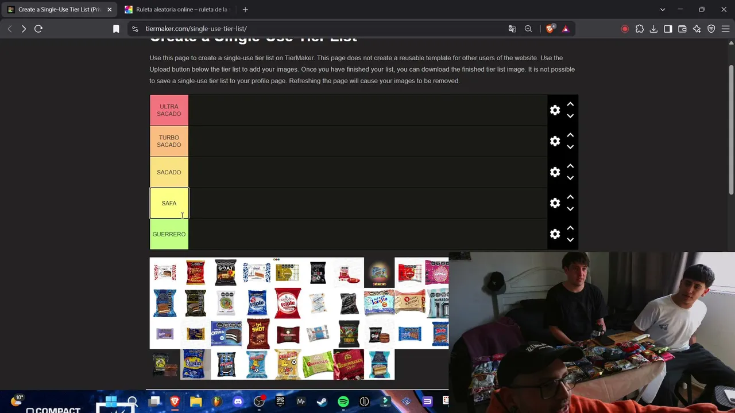Toggle the Brave sidebar panel
This screenshot has width=735, height=413.
click(668, 29)
